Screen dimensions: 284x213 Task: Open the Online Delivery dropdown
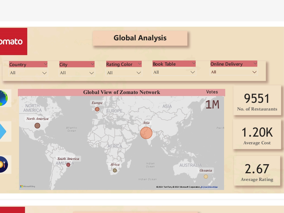point(254,72)
